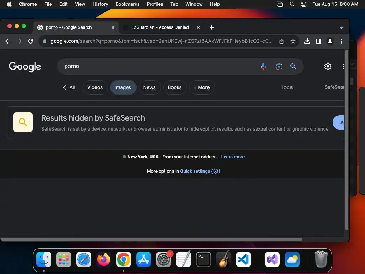Switch to News results
The height and width of the screenshot is (274, 365).
[149, 87]
